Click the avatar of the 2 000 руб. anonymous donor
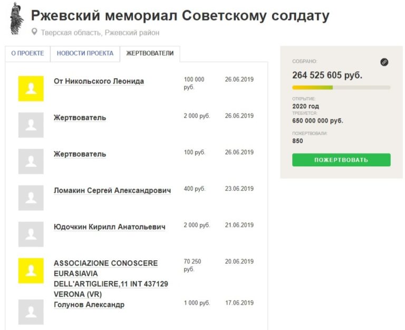This screenshot has height=330, width=405. pos(31,125)
